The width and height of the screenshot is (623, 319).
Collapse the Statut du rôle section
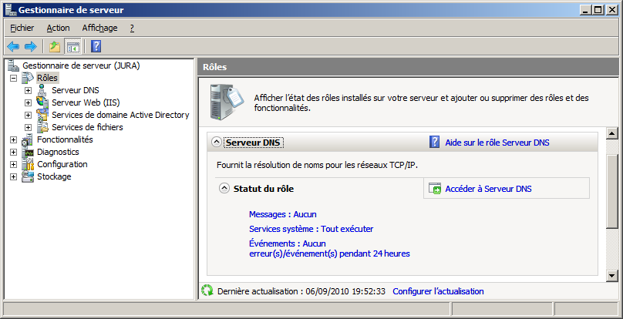coord(224,188)
